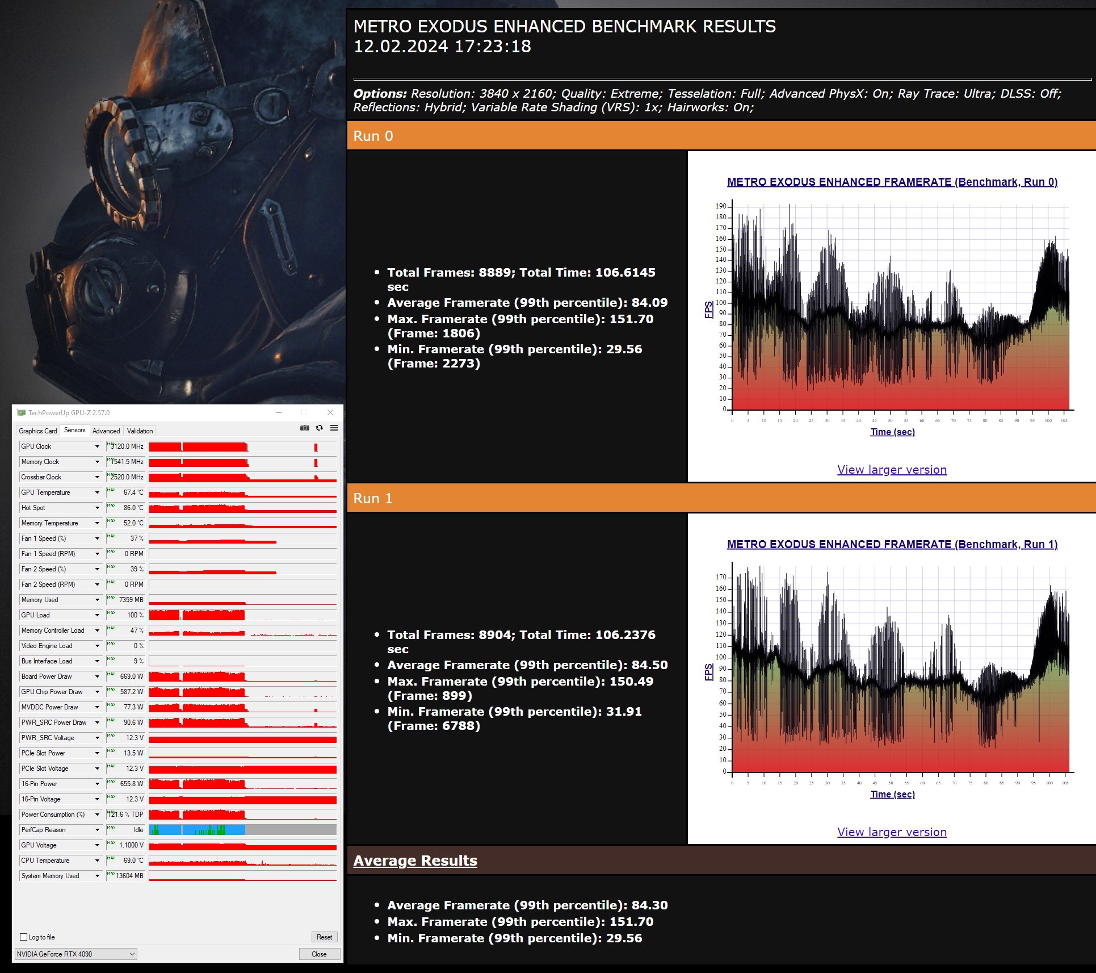Image resolution: width=1096 pixels, height=973 pixels.
Task: Open the NVIDIA GeForce RTX 4090 selector
Action: [75, 954]
